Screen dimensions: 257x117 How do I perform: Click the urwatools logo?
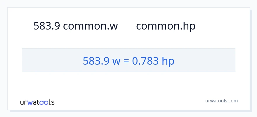pyautogui.click(x=37, y=102)
